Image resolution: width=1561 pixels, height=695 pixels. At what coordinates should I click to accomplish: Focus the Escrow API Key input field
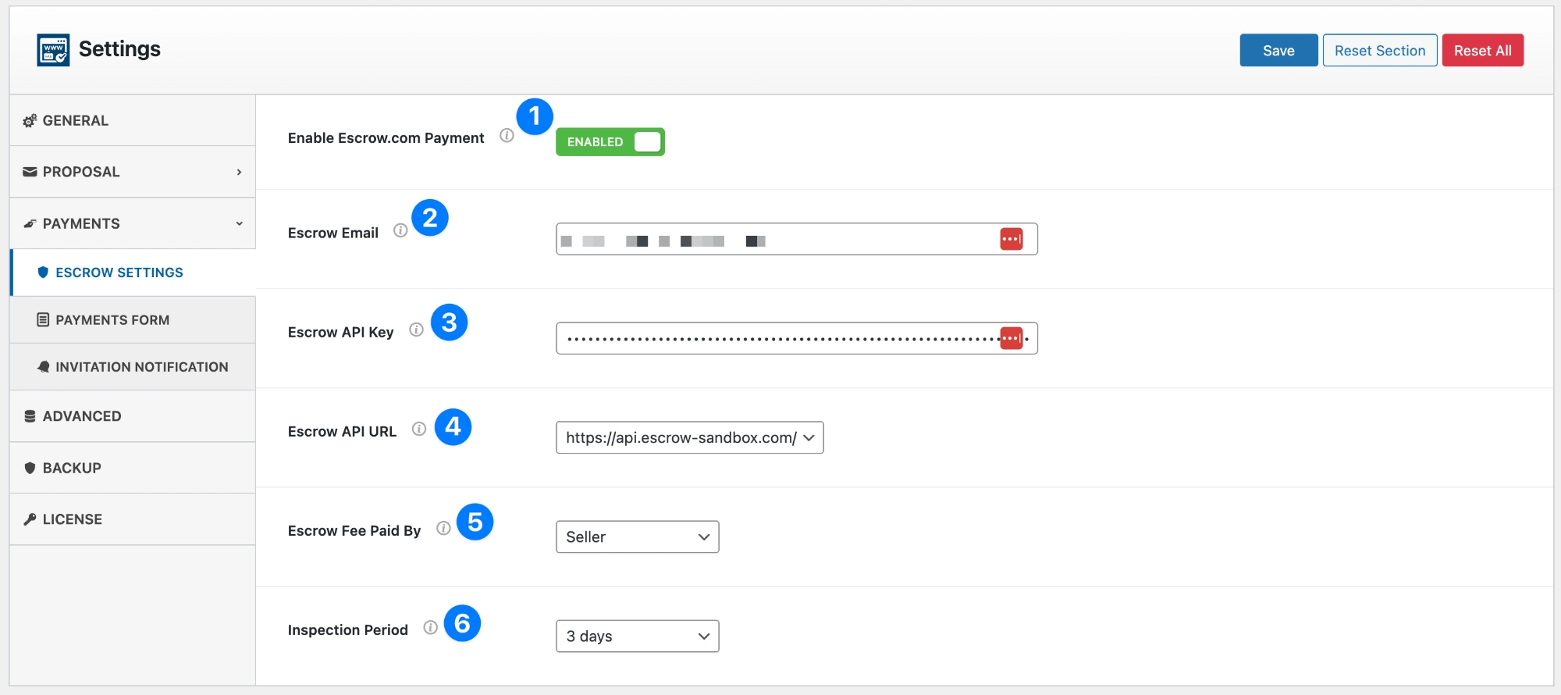tap(797, 338)
